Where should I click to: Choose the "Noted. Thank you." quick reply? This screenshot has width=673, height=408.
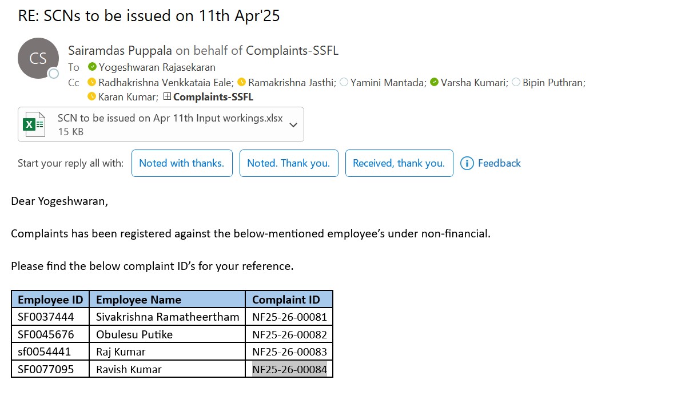click(288, 163)
